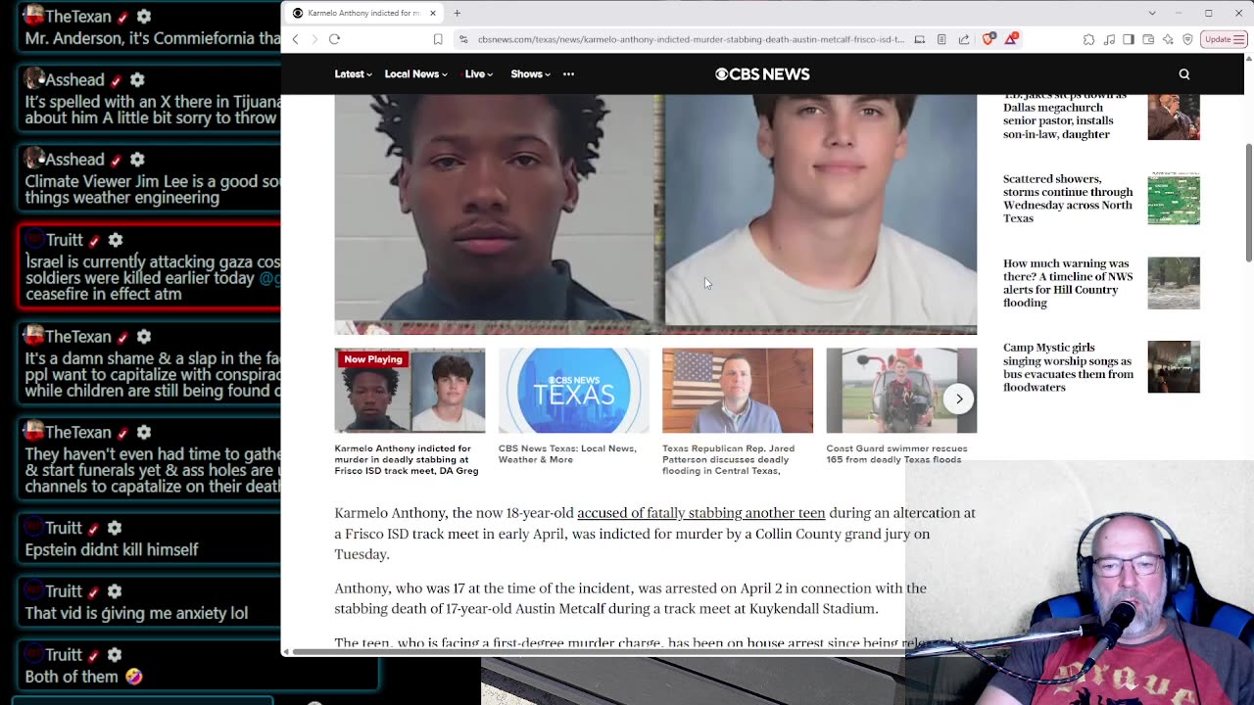This screenshot has width=1254, height=705.
Task: Bookmark this page with the bookmark icon
Action: [438, 39]
